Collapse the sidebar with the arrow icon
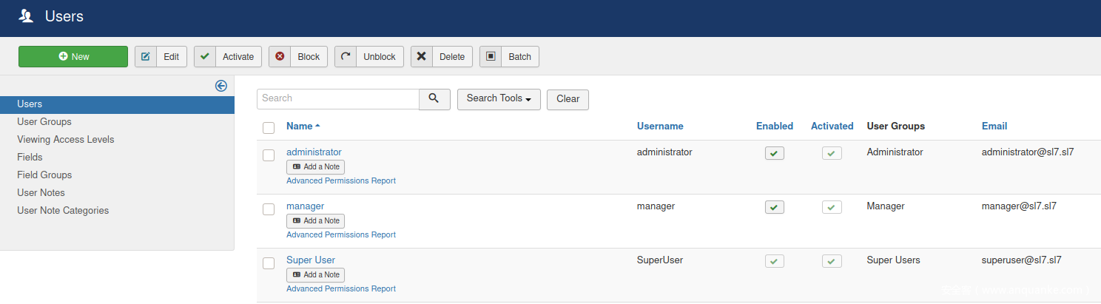This screenshot has height=304, width=1101. coord(220,86)
